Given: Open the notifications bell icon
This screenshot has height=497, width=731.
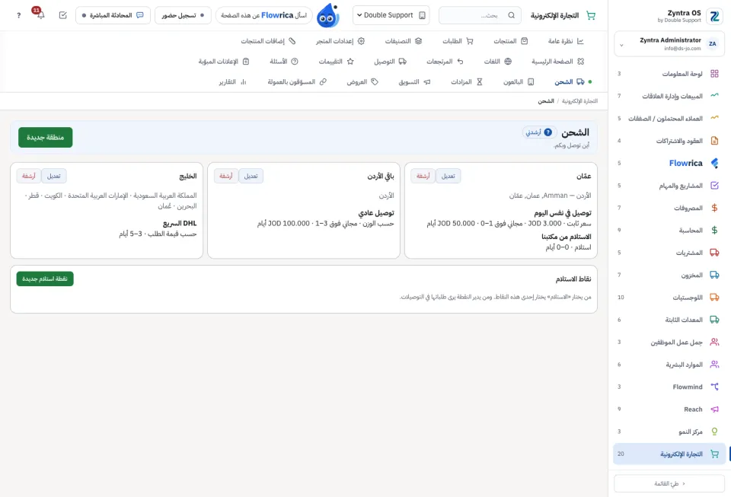Looking at the screenshot, I should (x=40, y=15).
